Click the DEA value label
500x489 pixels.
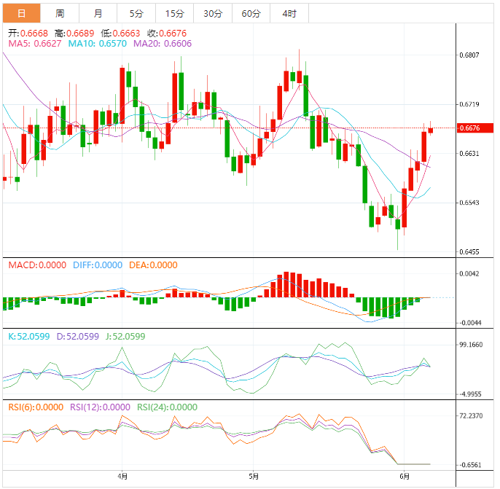click(x=155, y=265)
